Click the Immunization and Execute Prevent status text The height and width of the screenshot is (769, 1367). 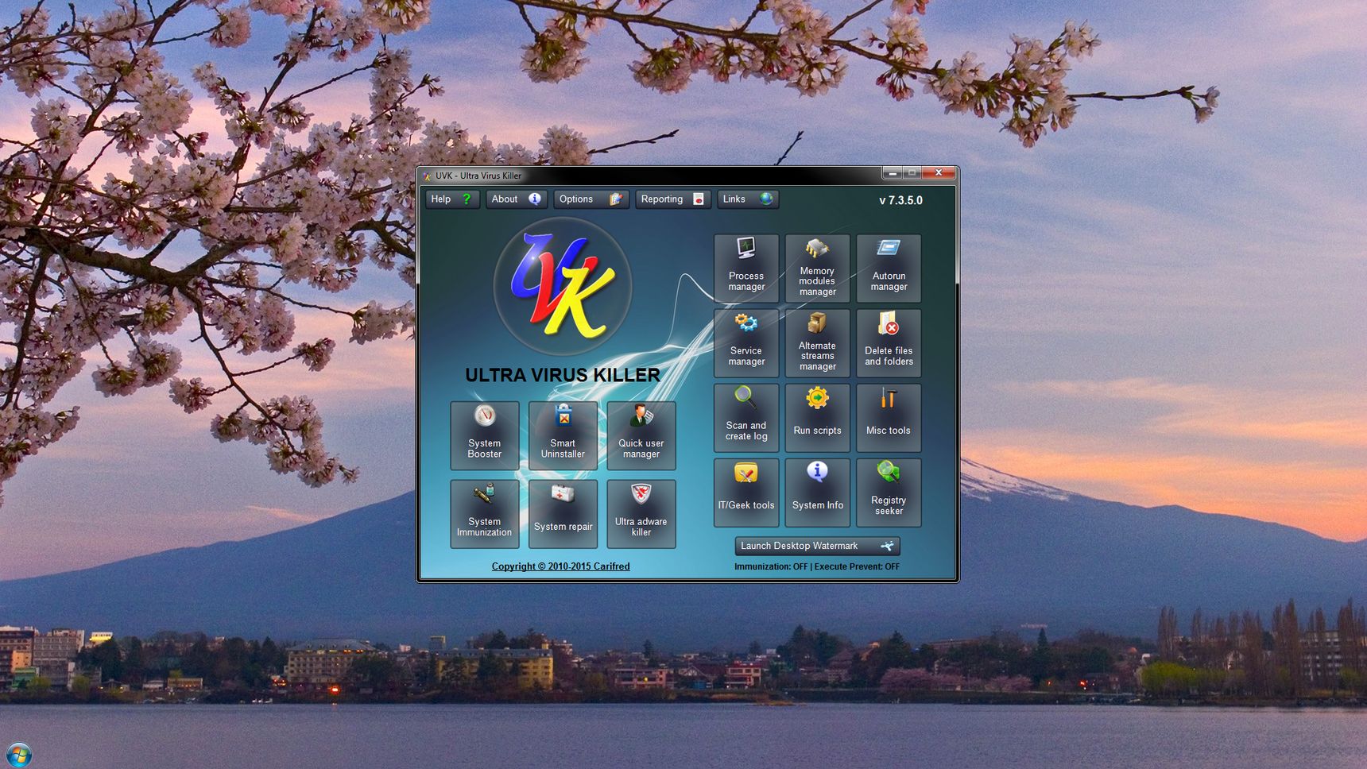[817, 566]
